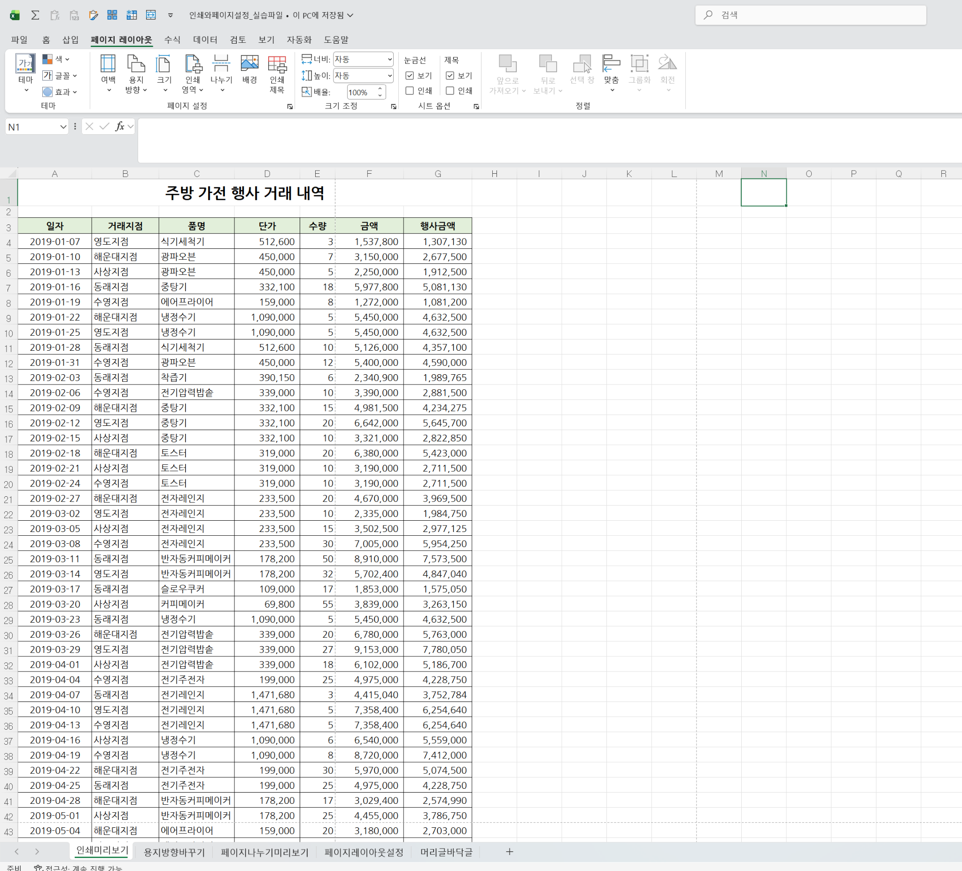Expand the 높이 (Height) dropdown
962x871 pixels.
(x=389, y=76)
